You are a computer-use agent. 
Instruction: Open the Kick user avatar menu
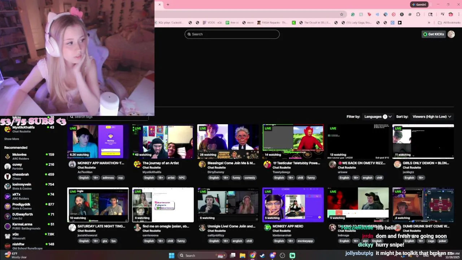click(451, 34)
